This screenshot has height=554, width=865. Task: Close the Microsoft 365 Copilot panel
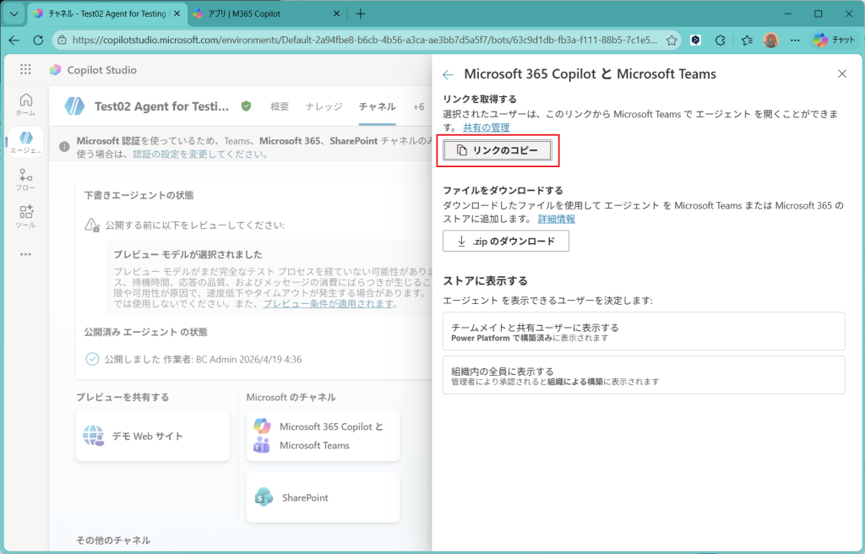click(841, 74)
